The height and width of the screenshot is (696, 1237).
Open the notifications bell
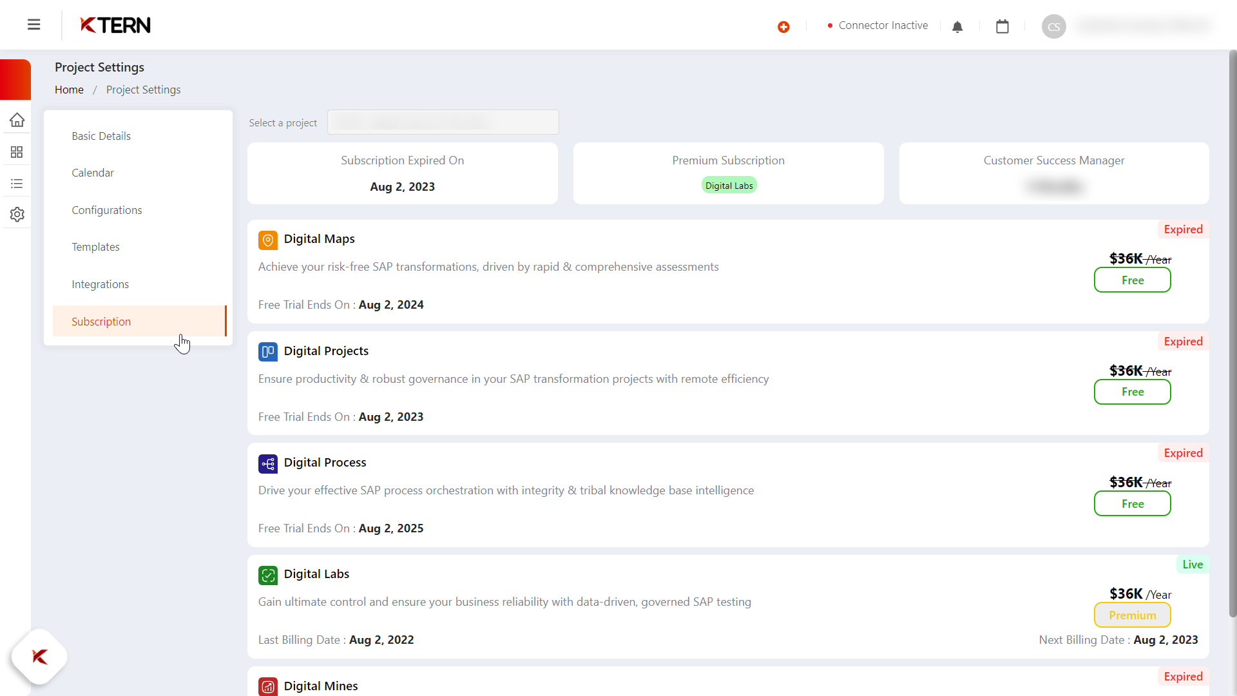(x=957, y=26)
